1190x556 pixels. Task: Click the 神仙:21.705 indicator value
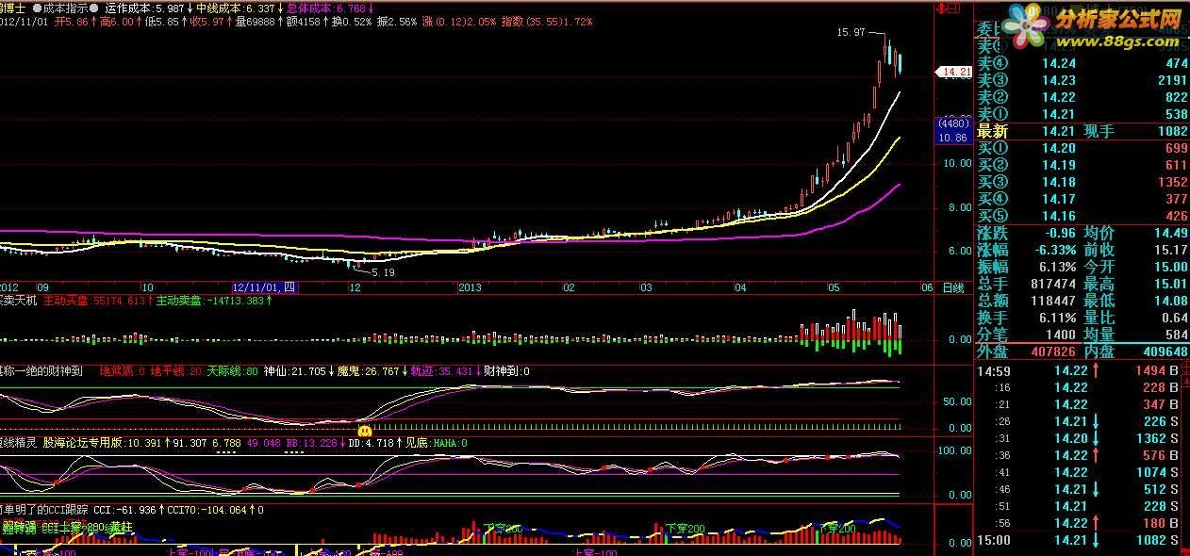(x=294, y=371)
